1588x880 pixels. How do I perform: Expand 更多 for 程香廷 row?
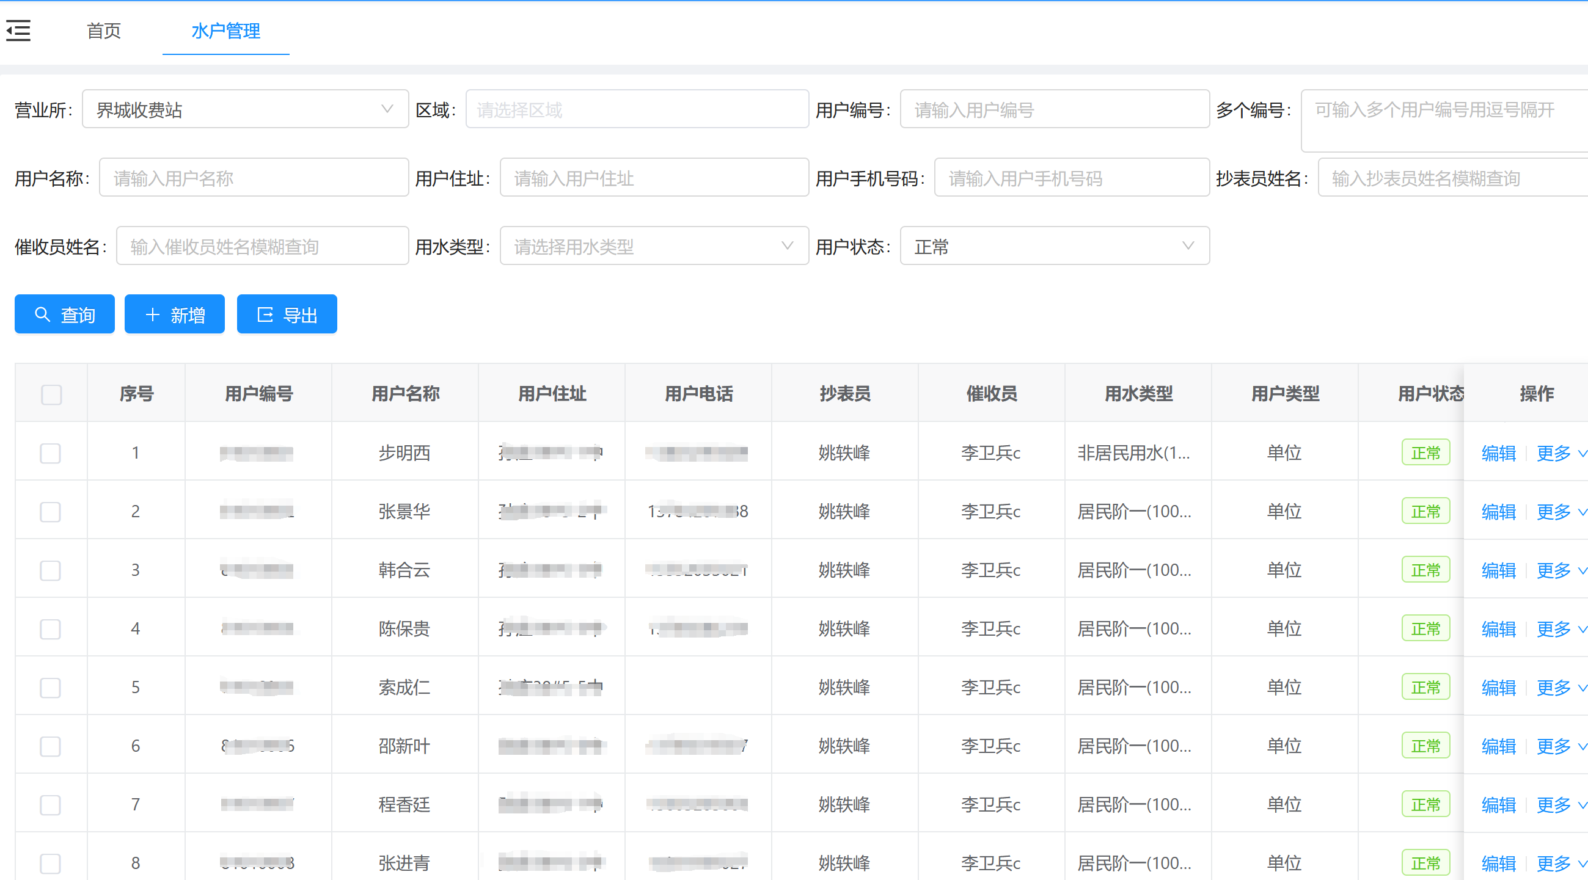tap(1561, 804)
